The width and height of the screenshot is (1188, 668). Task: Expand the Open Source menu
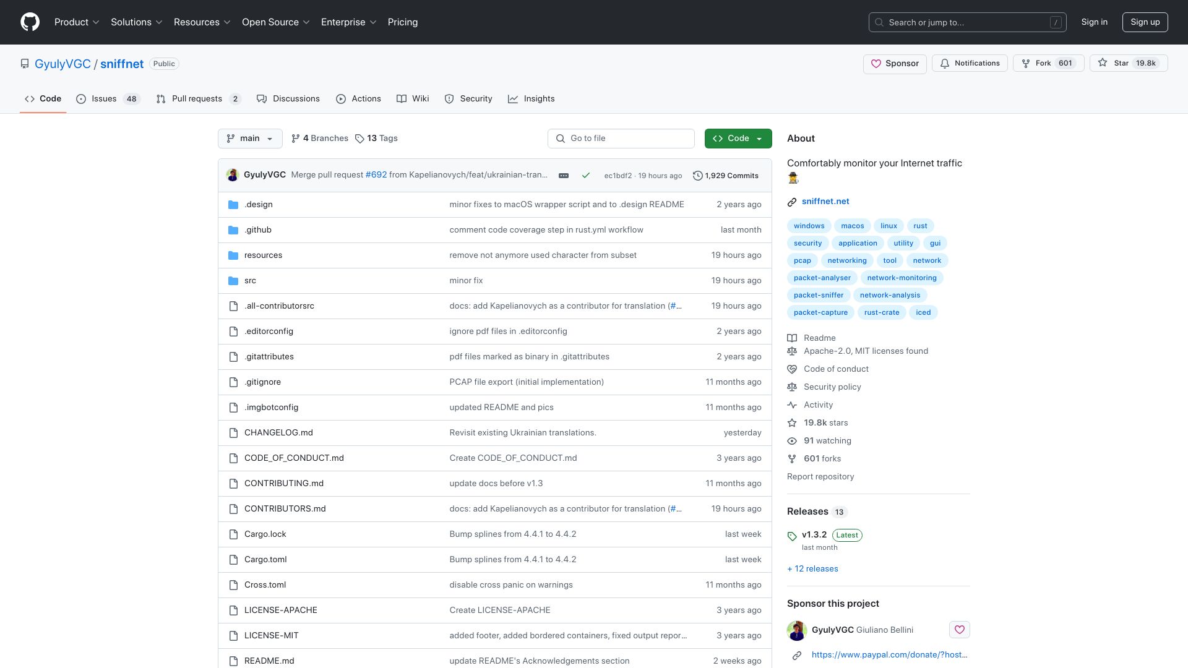tap(276, 22)
